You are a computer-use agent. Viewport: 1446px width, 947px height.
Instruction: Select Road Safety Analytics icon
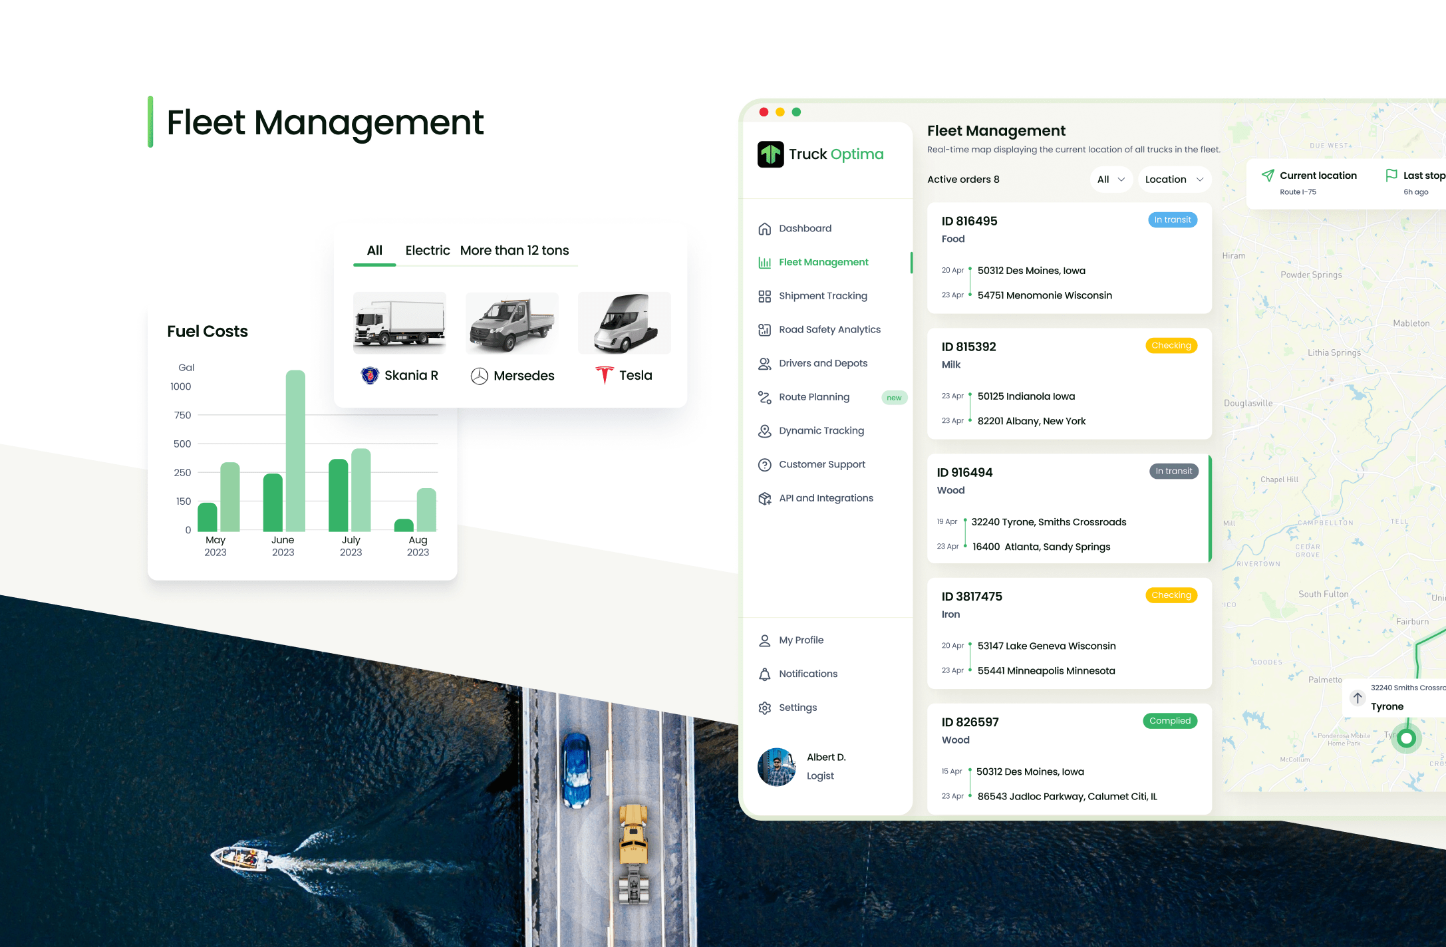pos(764,330)
